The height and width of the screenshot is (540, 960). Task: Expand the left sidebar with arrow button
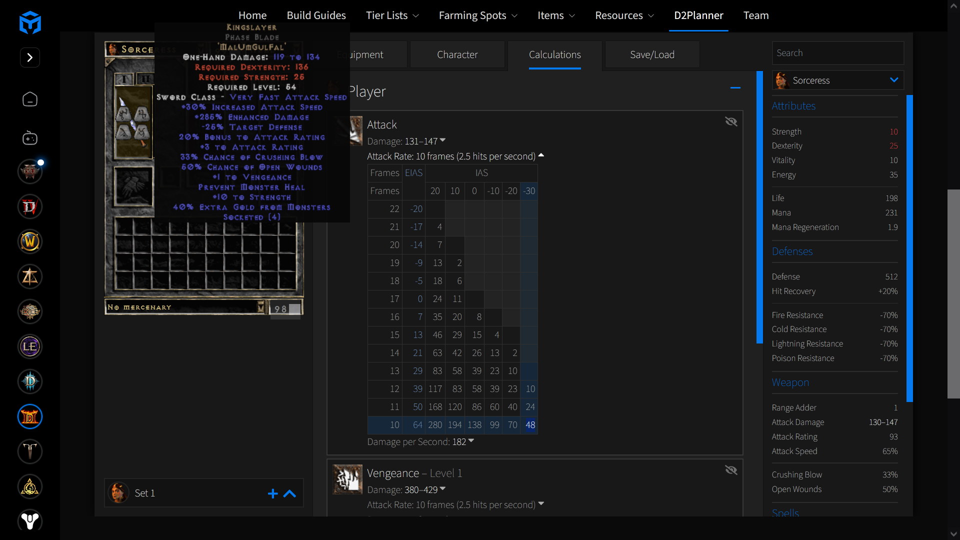click(x=30, y=57)
